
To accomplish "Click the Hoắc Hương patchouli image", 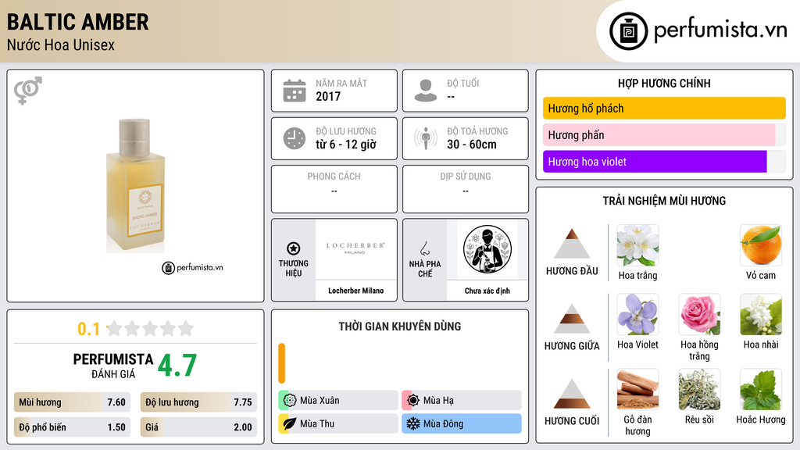I will (x=761, y=389).
